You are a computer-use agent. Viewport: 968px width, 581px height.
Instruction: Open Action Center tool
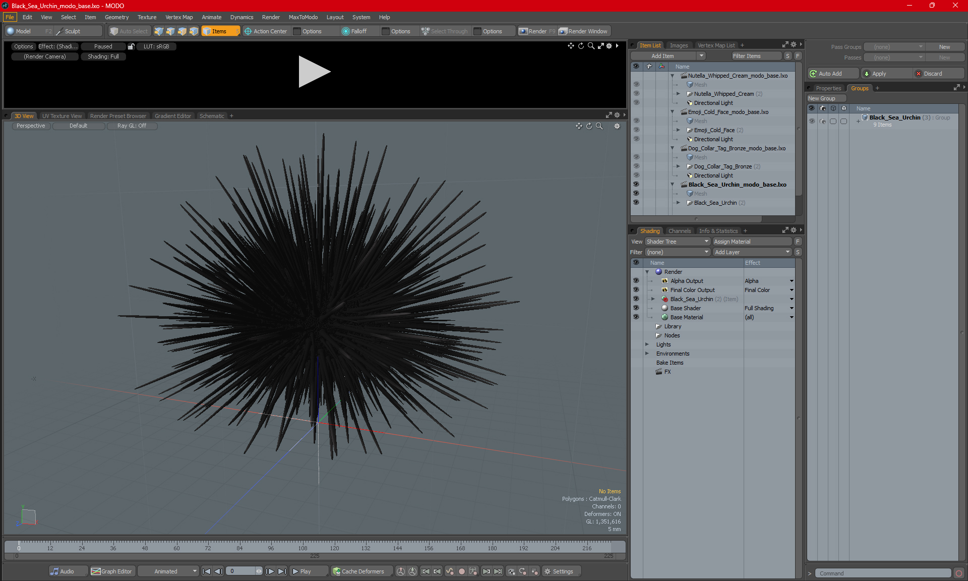(x=266, y=31)
